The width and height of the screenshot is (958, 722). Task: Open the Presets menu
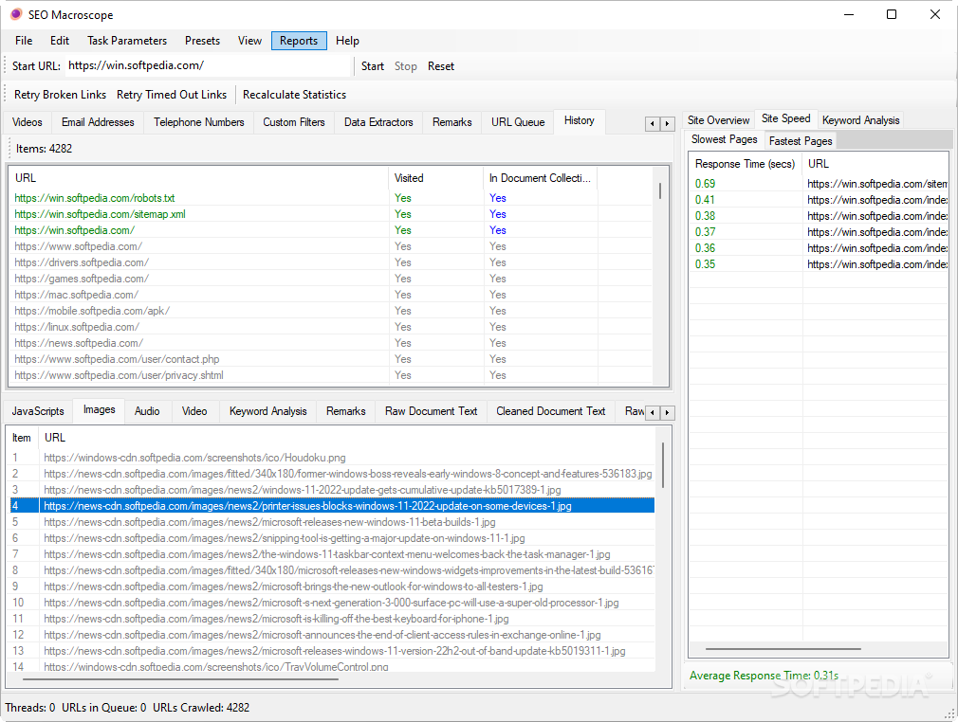click(202, 41)
